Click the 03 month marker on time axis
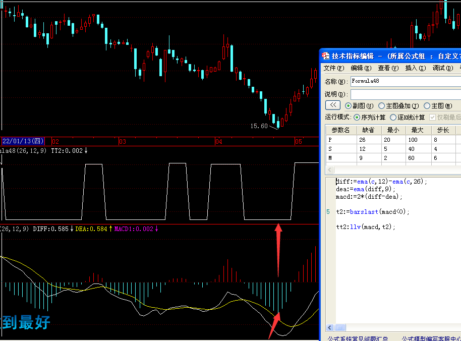 pyautogui.click(x=122, y=142)
